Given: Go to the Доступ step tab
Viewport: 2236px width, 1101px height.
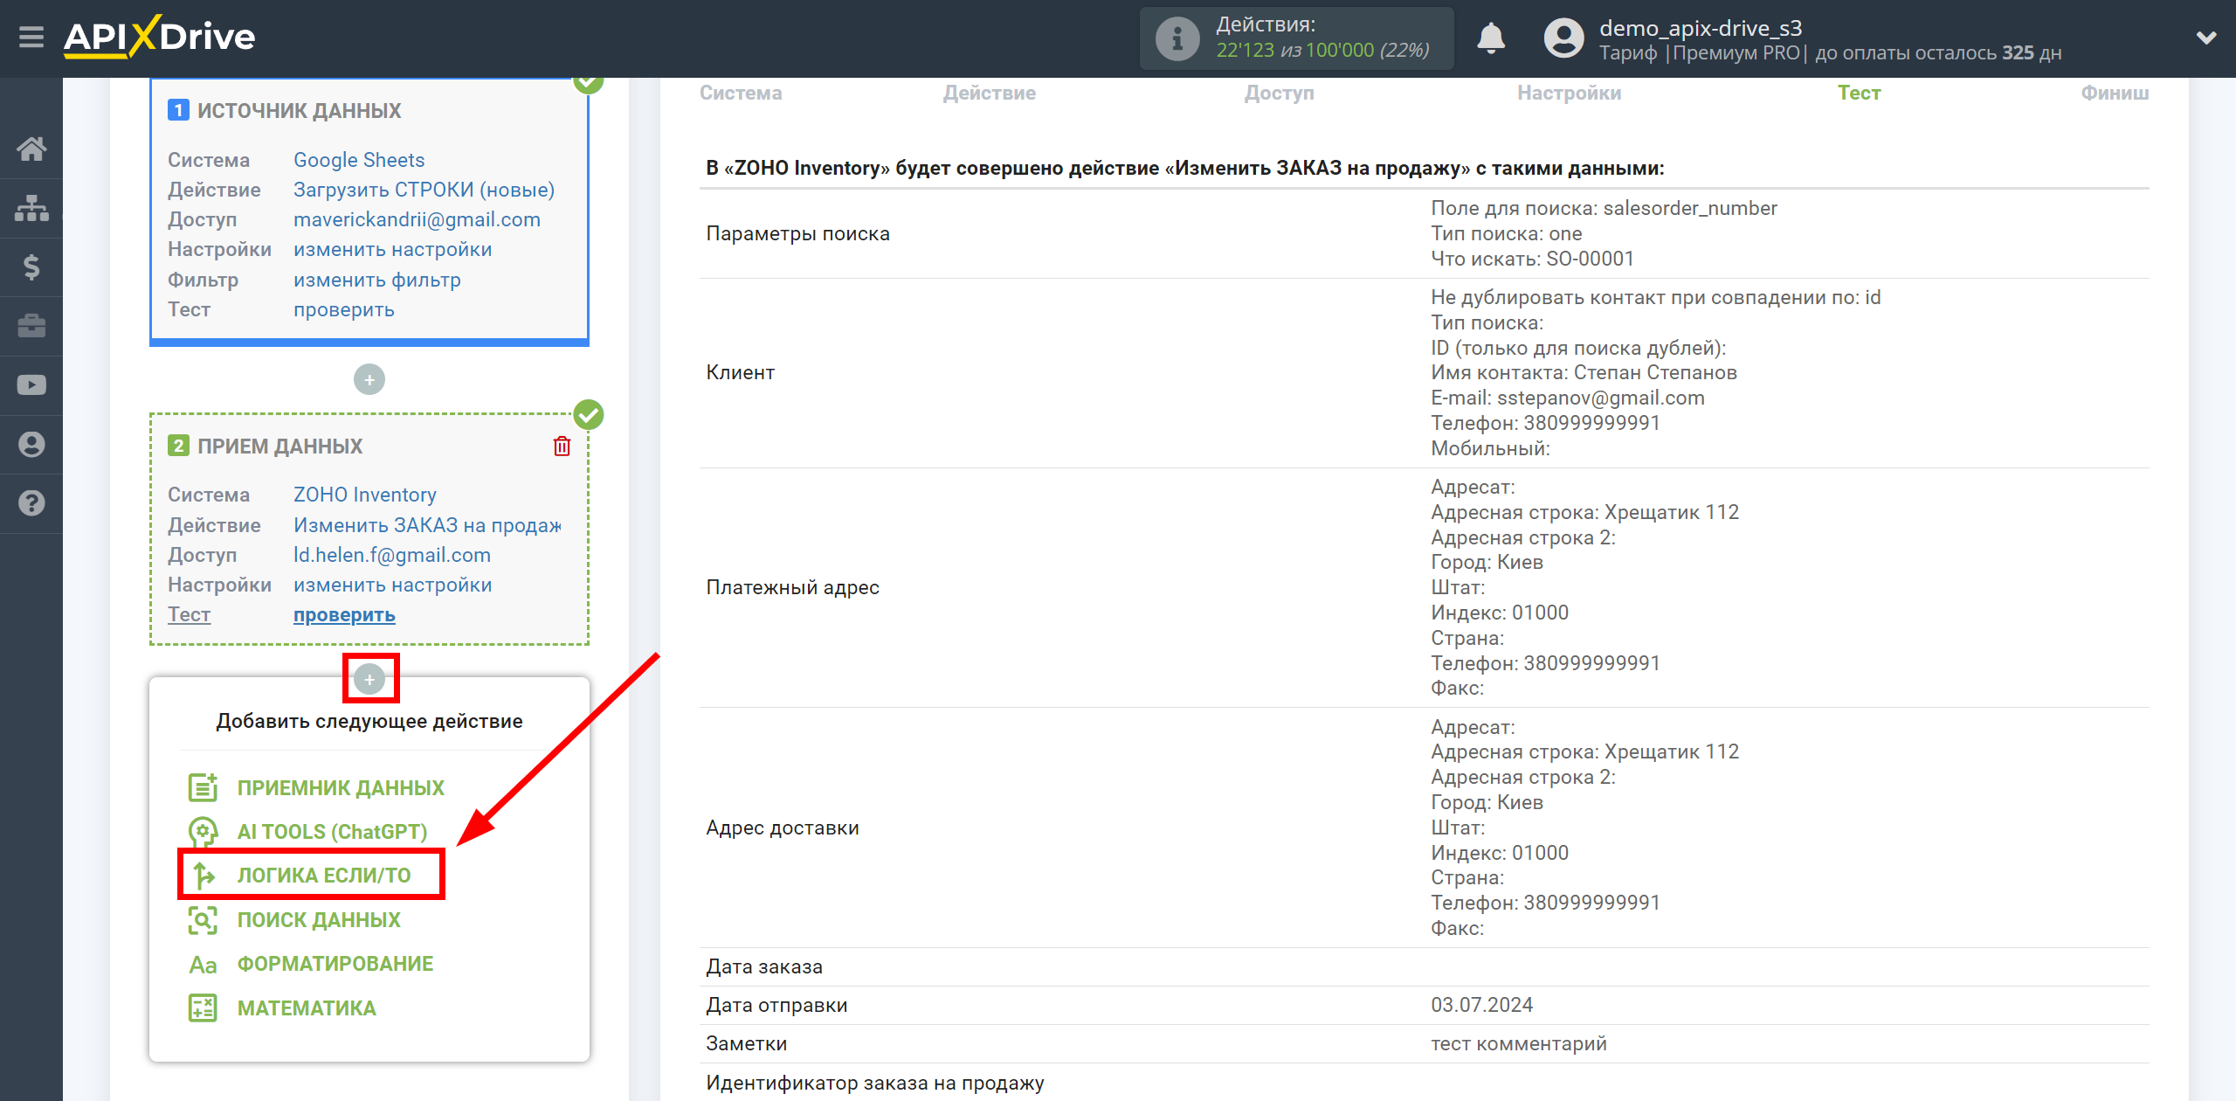Looking at the screenshot, I should pyautogui.click(x=1279, y=93).
